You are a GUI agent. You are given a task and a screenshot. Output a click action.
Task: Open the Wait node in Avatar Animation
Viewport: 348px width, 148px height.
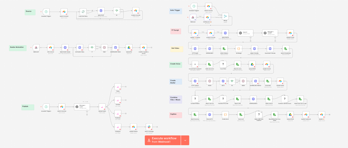coord(104,47)
